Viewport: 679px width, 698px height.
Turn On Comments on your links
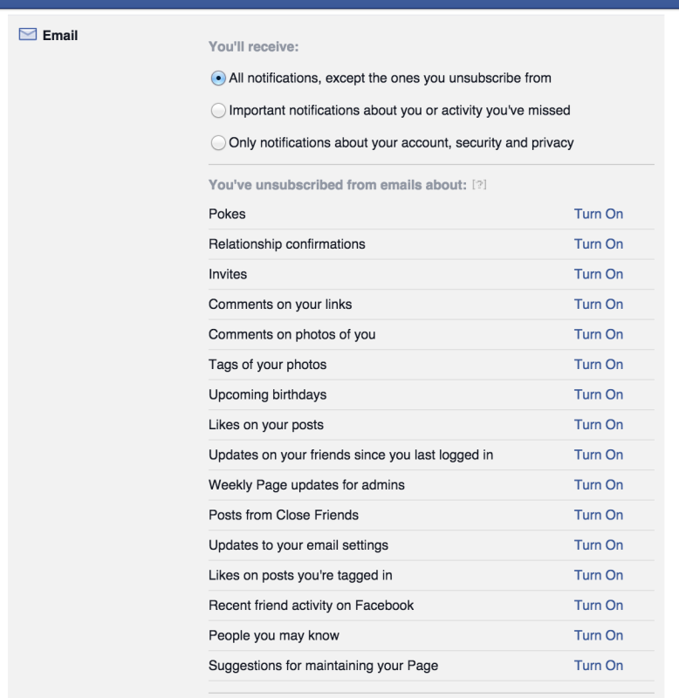599,305
